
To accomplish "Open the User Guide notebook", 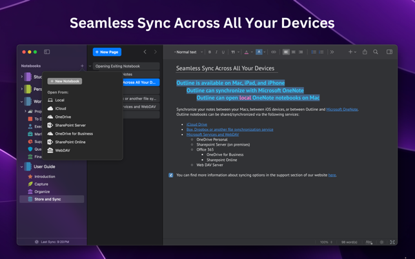I will (44, 167).
